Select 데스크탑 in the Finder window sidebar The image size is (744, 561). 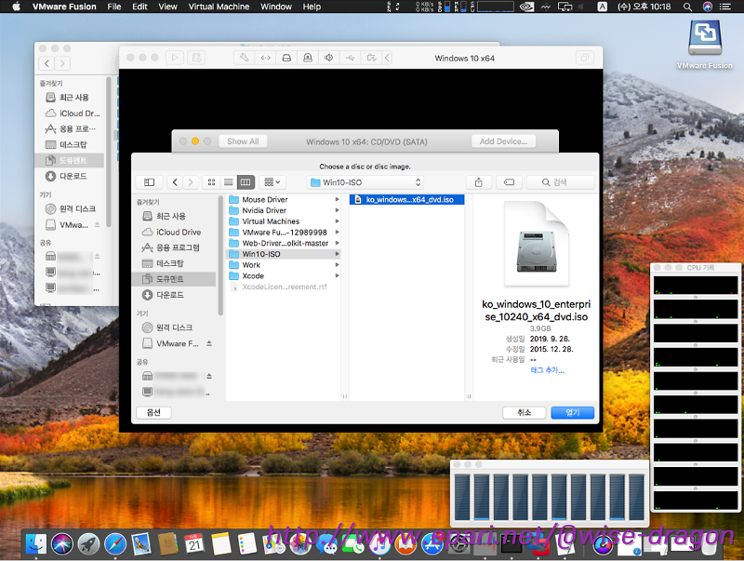coord(70,144)
